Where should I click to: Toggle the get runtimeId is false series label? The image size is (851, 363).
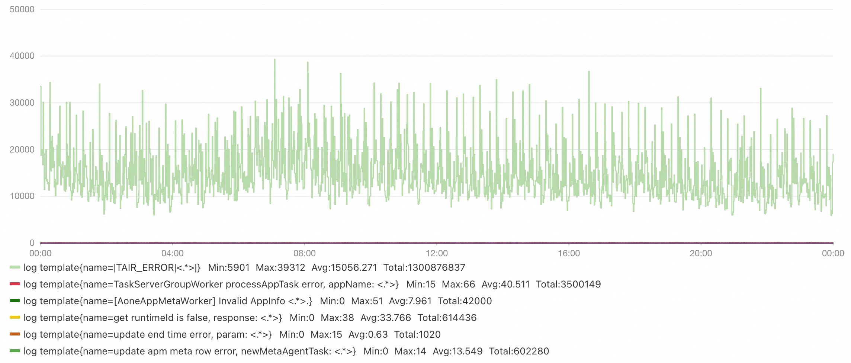152,318
